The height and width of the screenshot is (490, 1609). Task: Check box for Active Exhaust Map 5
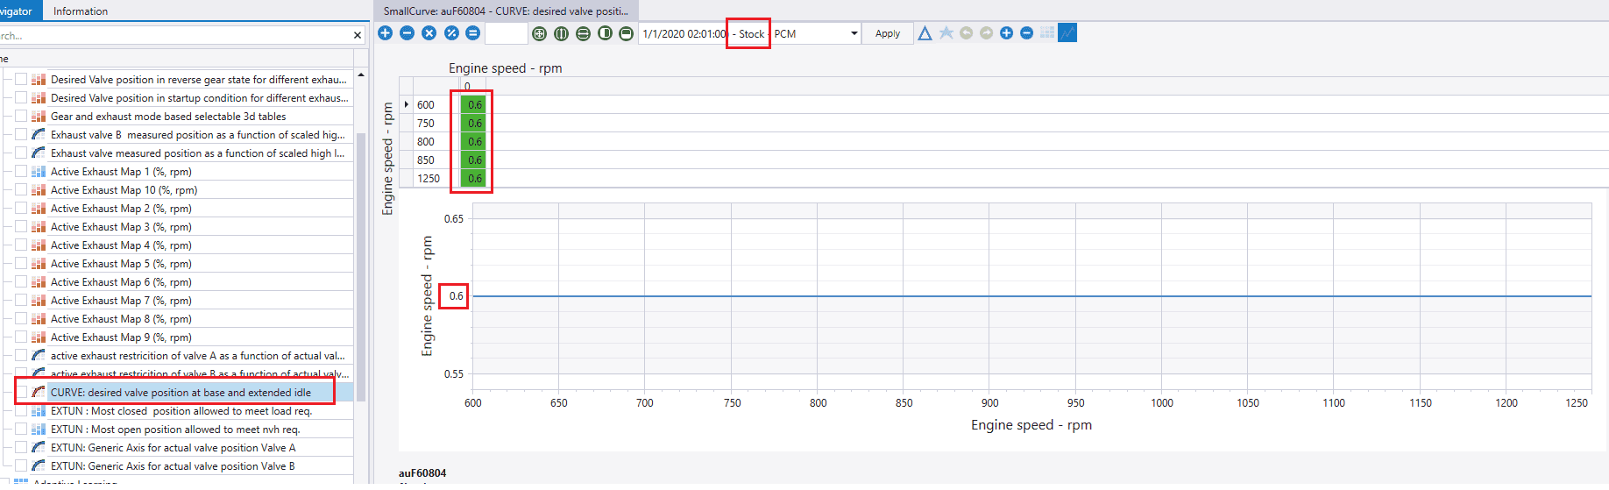pos(21,263)
